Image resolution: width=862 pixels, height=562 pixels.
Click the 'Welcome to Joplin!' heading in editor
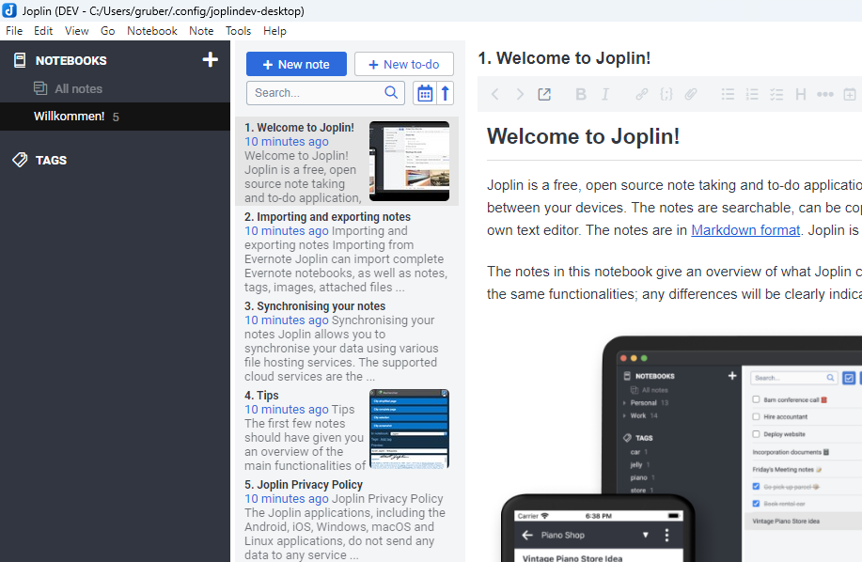583,136
